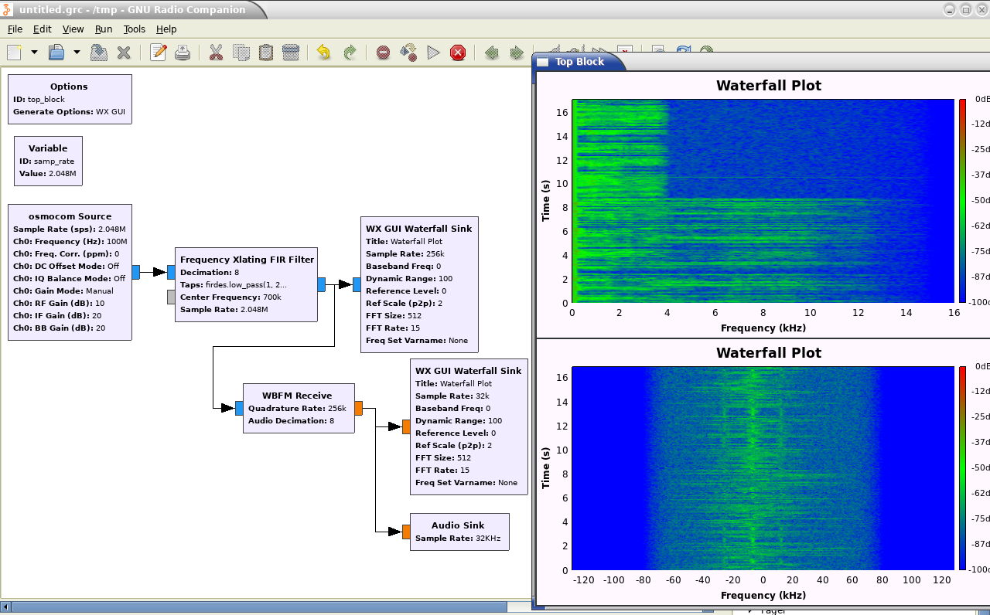
Task: Open block properties with pencil icon
Action: (x=159, y=53)
